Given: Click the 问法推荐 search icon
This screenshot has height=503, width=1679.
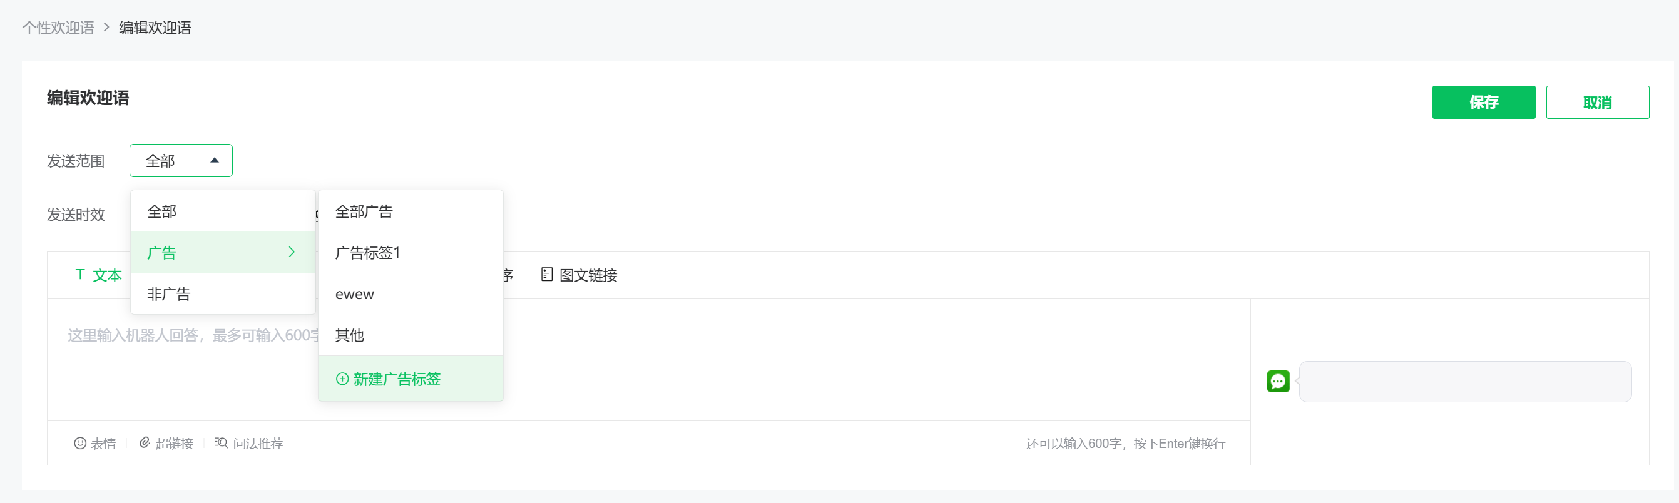Looking at the screenshot, I should click(x=221, y=443).
